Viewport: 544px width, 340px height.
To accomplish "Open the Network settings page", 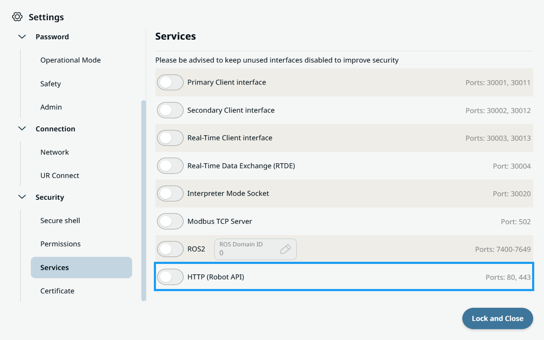I will click(x=54, y=152).
